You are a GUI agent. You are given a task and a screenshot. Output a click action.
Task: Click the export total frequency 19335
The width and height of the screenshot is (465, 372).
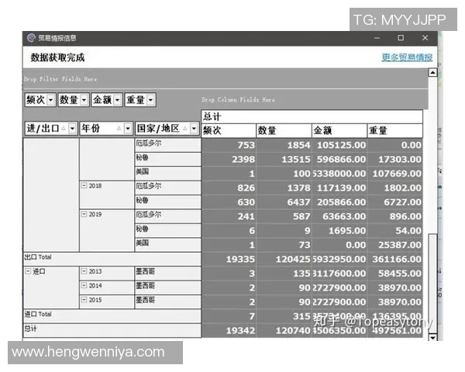[240, 260]
